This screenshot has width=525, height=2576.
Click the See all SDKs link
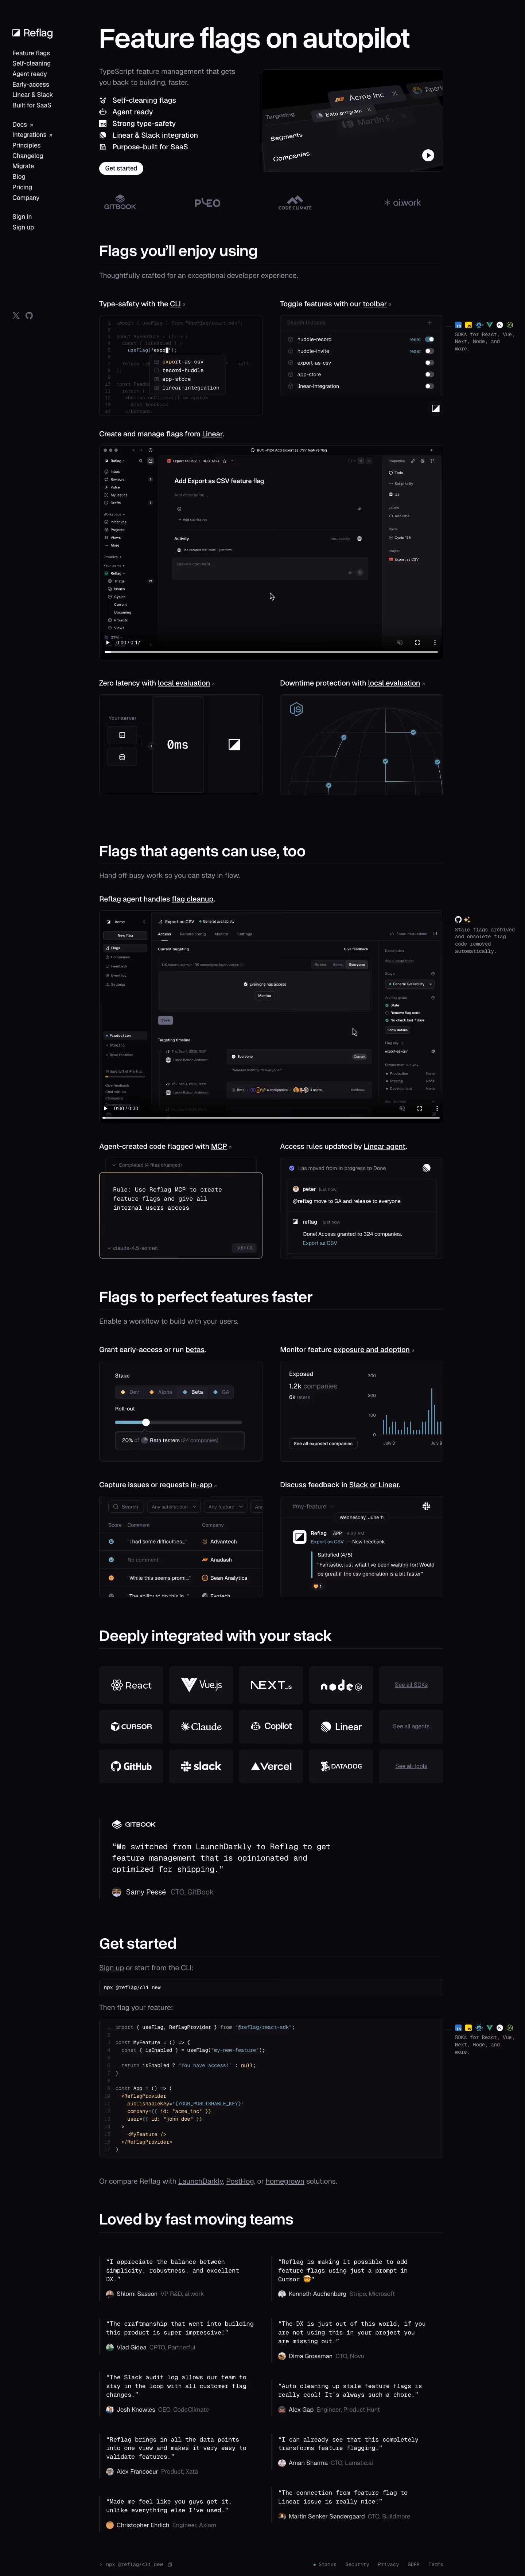click(x=411, y=1685)
